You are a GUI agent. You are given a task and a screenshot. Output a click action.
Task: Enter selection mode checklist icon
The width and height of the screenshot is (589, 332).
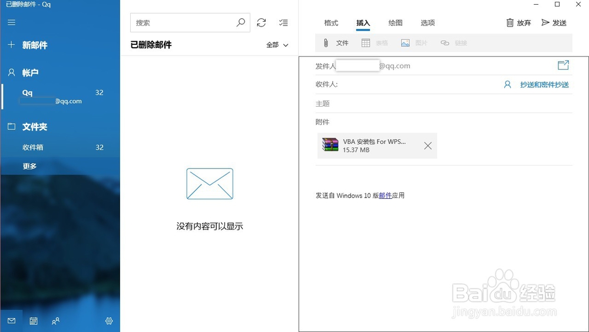[284, 22]
